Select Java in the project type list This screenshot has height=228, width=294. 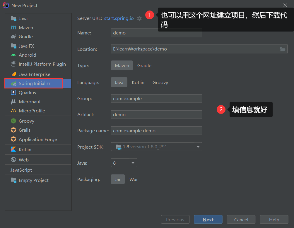pyautogui.click(x=38, y=18)
